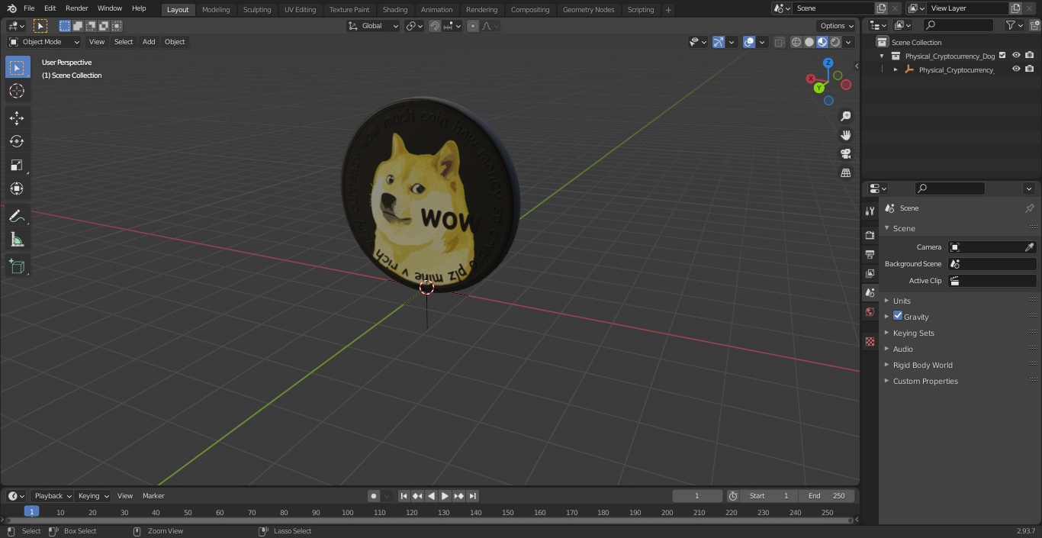The height and width of the screenshot is (538, 1042).
Task: Open the File menu
Action: click(x=29, y=8)
